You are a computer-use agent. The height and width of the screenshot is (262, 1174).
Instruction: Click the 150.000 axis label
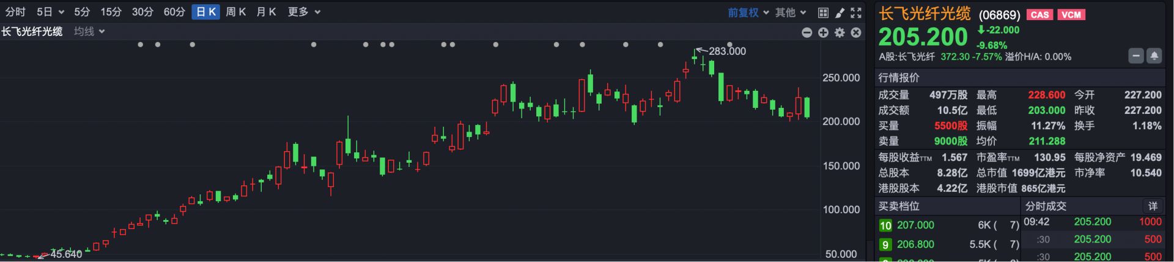point(841,166)
